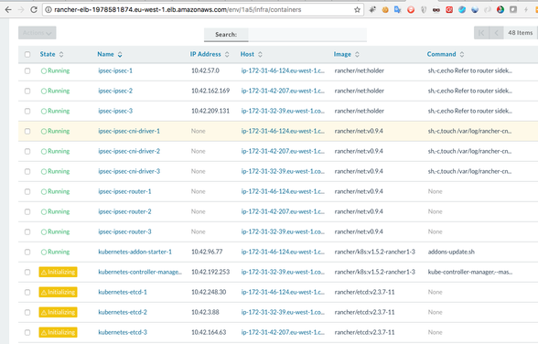Open the lightning bolt extension
Viewport: 538px width, 344px height.
(525, 10)
